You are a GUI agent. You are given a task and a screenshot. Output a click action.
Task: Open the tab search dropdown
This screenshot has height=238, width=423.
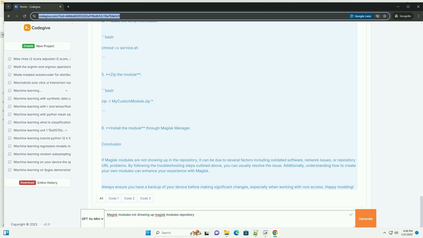click(8, 7)
